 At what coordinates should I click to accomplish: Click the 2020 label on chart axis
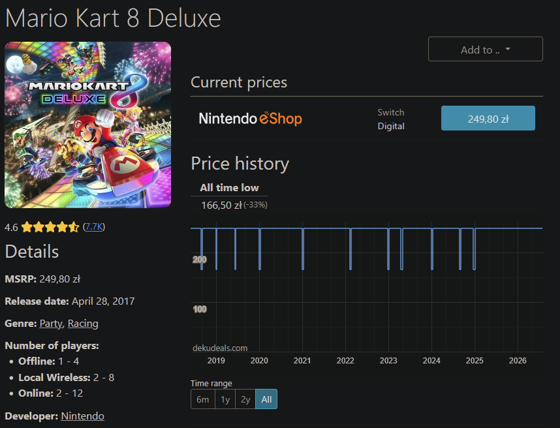pyautogui.click(x=259, y=361)
